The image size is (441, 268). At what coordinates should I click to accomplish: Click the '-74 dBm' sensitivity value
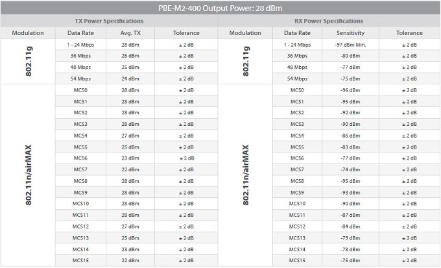coord(350,169)
